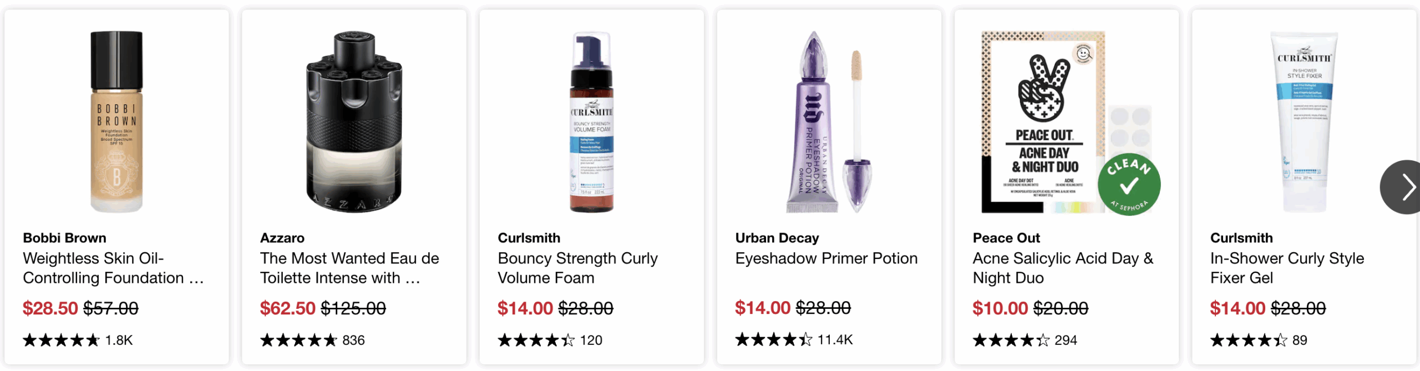View the Urban Decay 11.4K star rating
This screenshot has width=1420, height=371.
pyautogui.click(x=793, y=339)
